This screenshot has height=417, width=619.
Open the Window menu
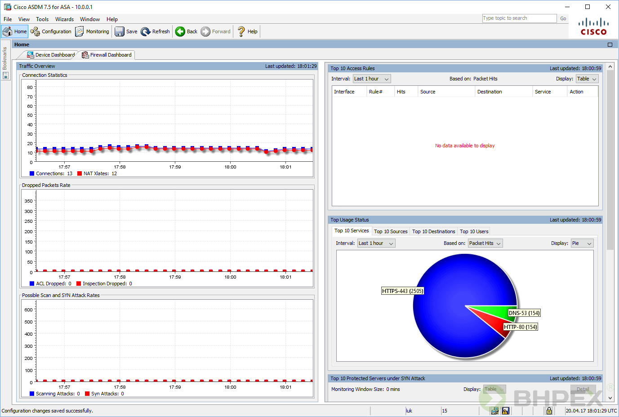[x=90, y=19]
